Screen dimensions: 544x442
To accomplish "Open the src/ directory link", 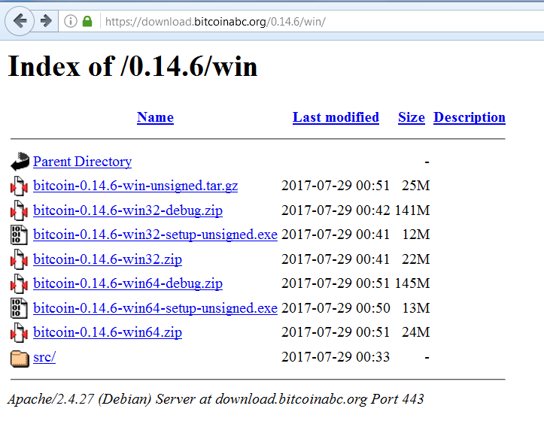I will click(x=44, y=357).
